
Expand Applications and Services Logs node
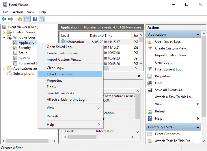[4, 68]
